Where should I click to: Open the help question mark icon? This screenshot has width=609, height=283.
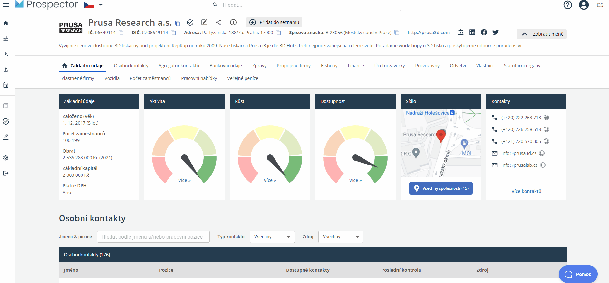point(568,5)
